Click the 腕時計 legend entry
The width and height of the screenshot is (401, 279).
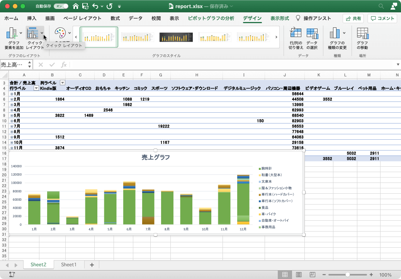pyautogui.click(x=265, y=168)
